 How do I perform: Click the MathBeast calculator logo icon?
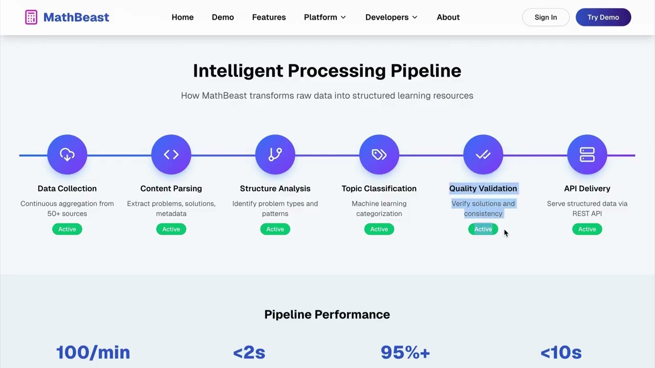pos(31,17)
